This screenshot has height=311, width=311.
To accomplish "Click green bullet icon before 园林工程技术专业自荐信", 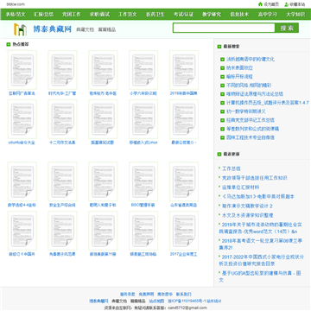I will (222, 137).
